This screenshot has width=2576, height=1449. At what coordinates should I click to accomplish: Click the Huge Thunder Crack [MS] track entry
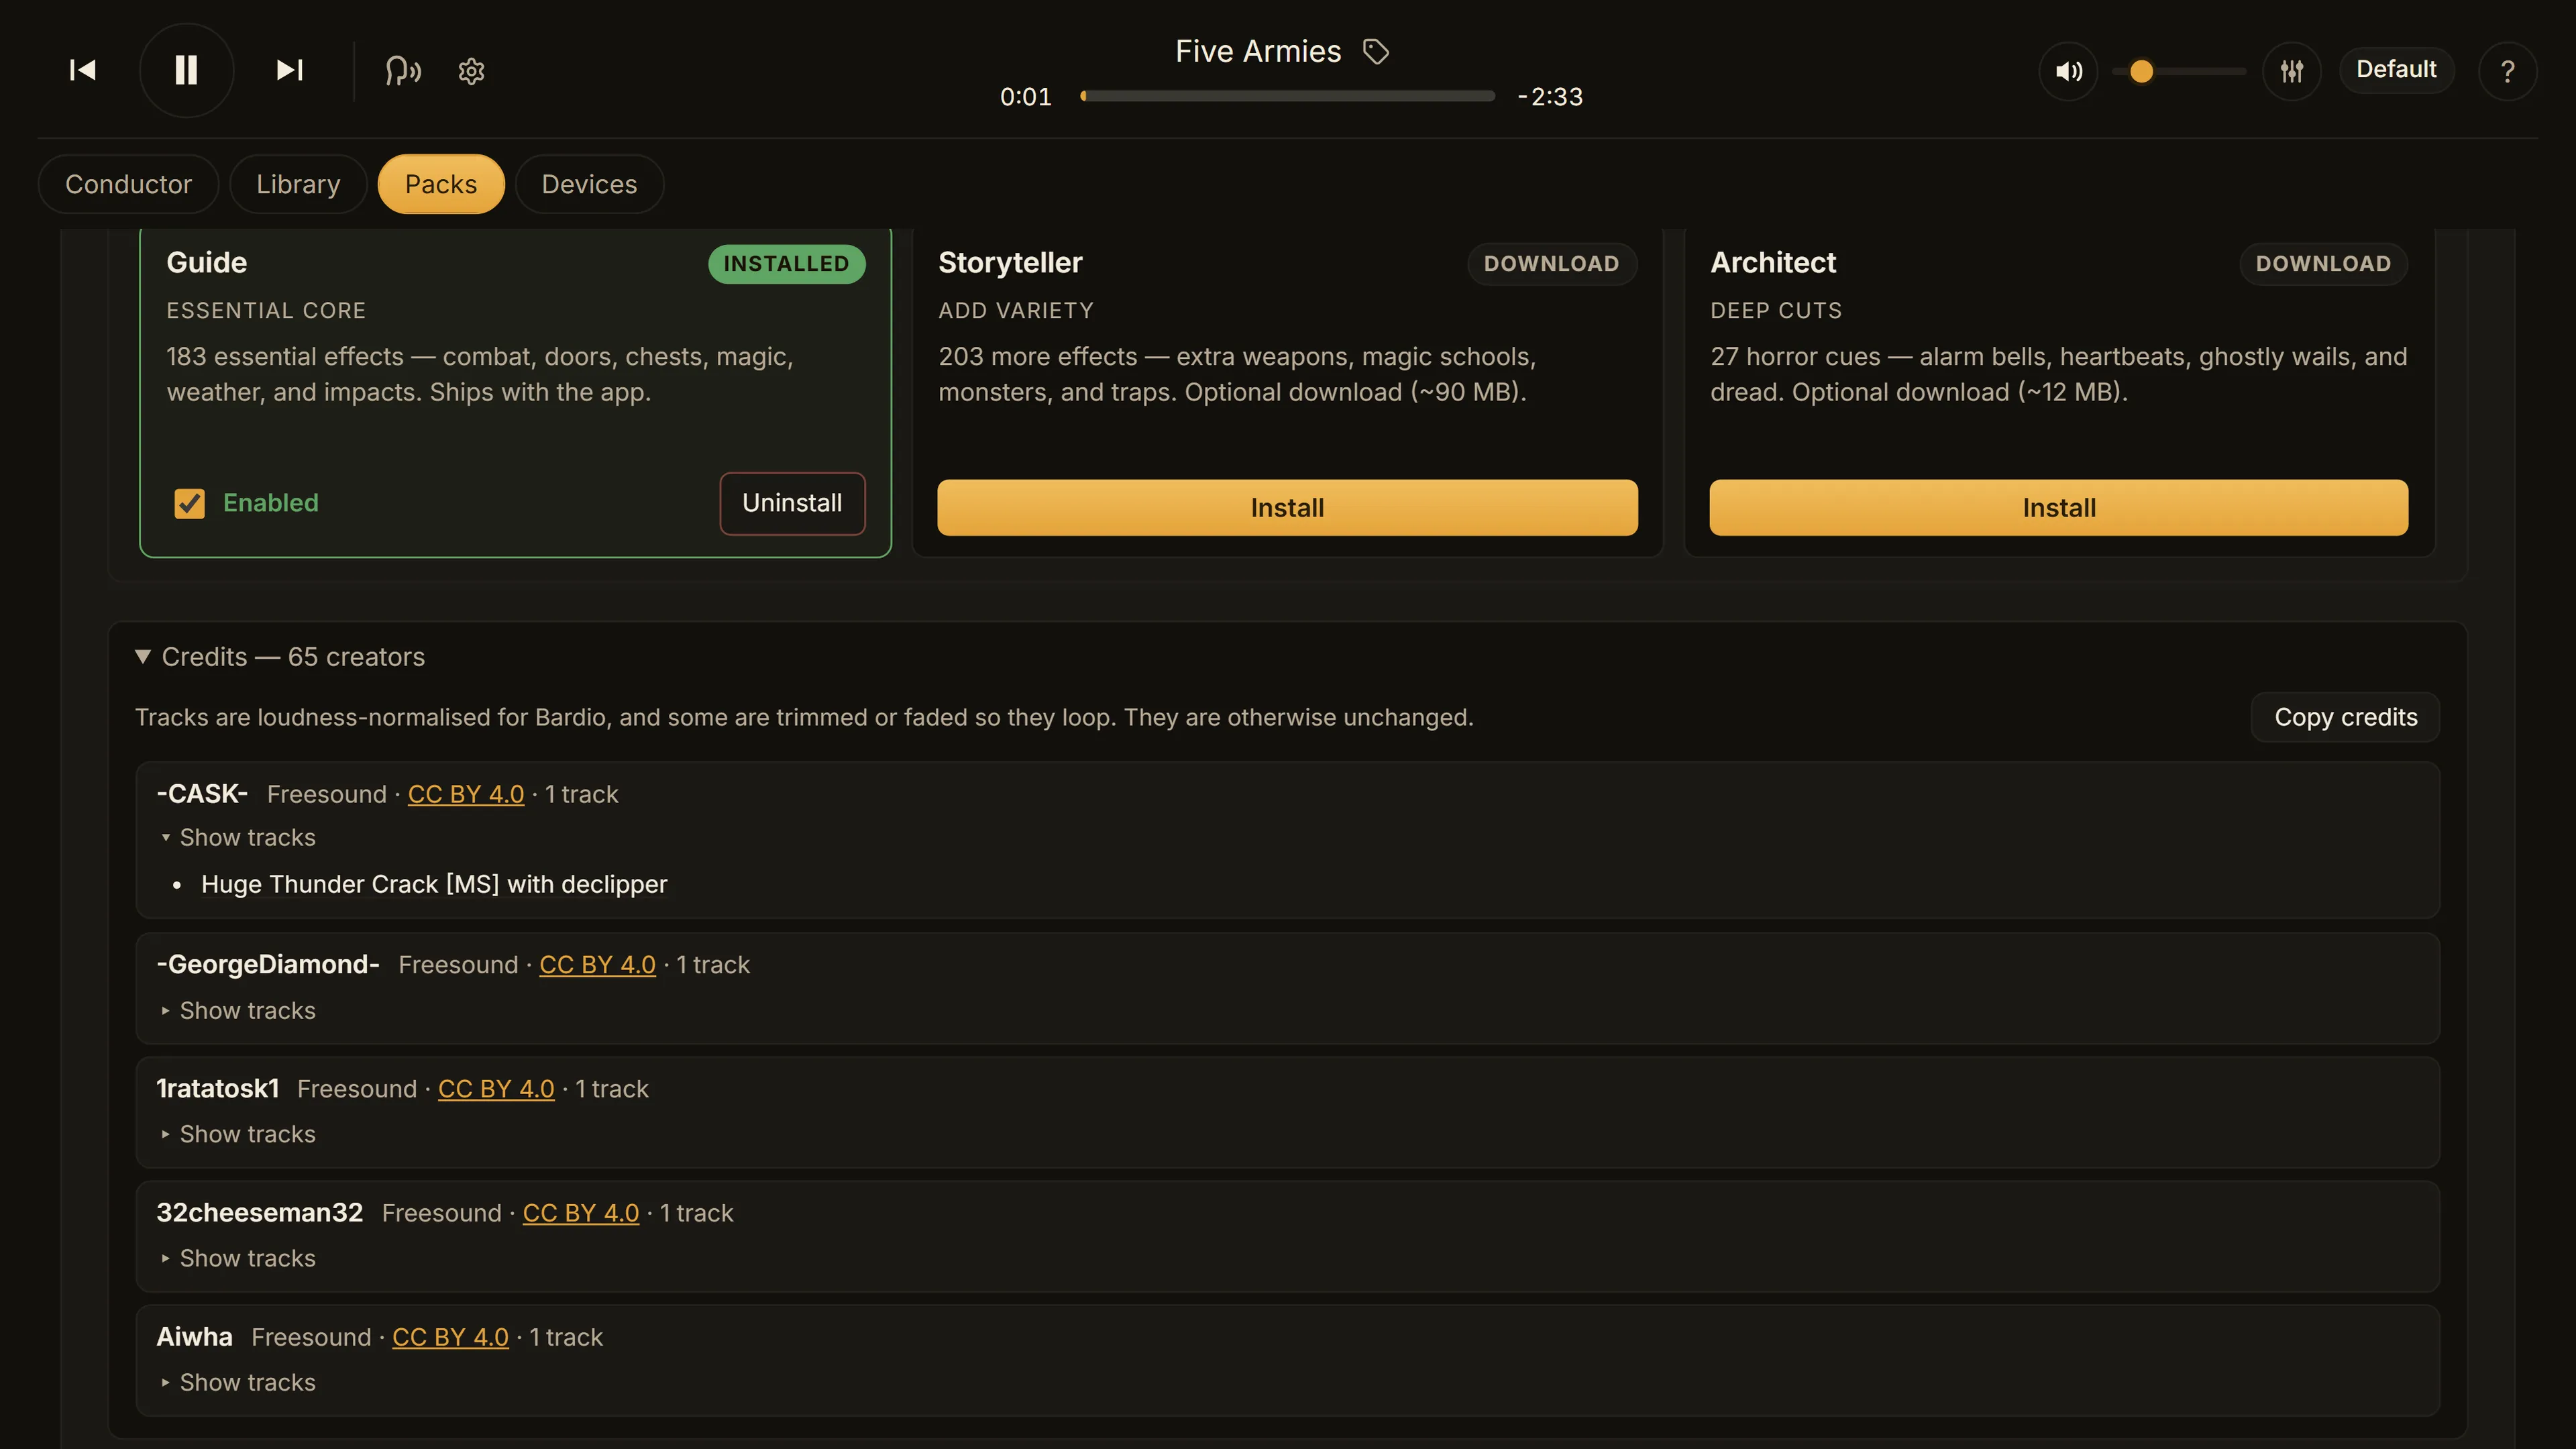click(434, 885)
